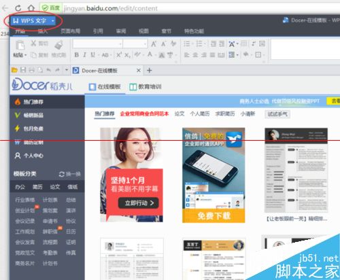Click the 试试手气 button

tap(277, 114)
